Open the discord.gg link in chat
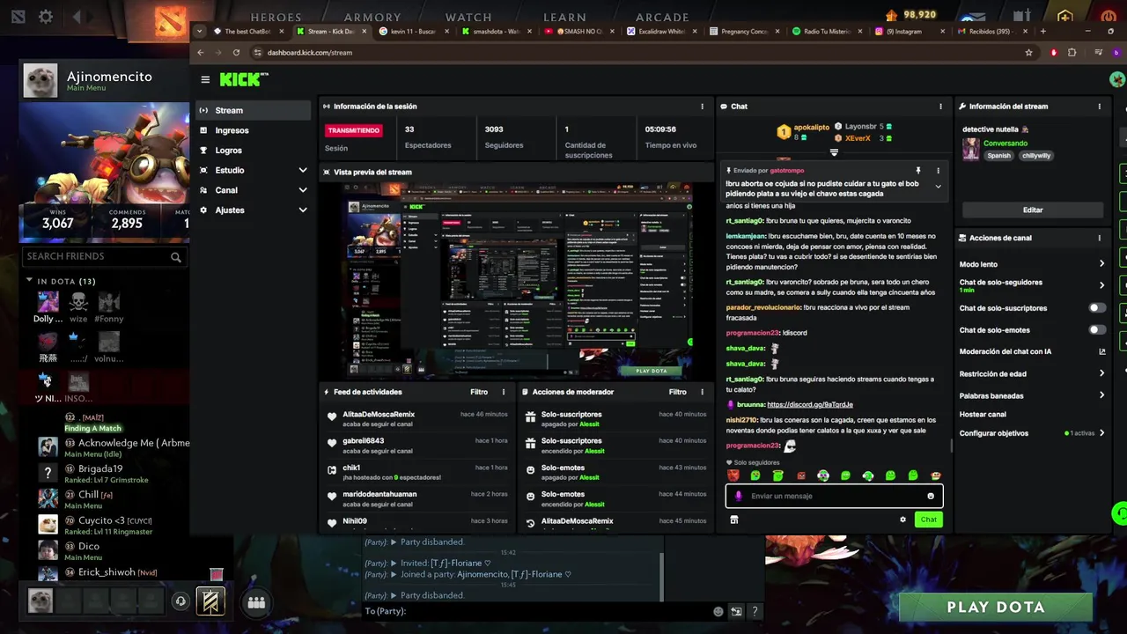The height and width of the screenshot is (634, 1127). coord(810,404)
